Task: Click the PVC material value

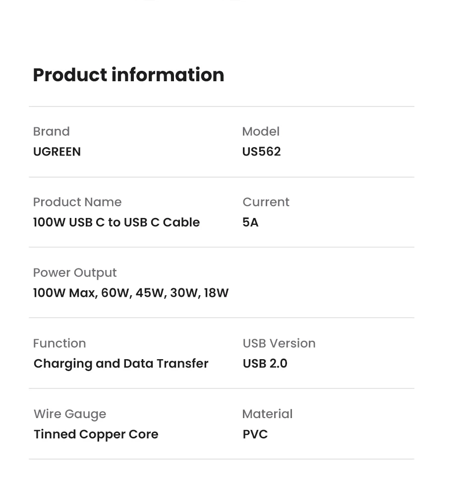Action: pos(255,434)
